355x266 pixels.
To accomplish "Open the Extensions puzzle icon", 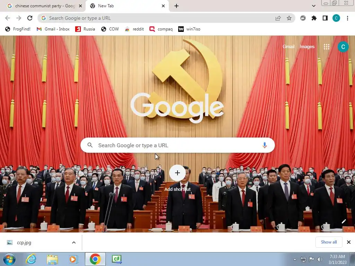I will [314, 18].
